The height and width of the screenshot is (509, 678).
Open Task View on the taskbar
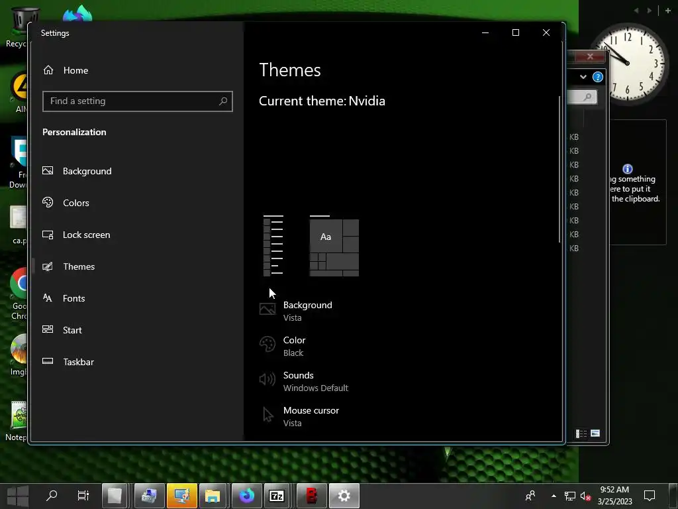83,496
